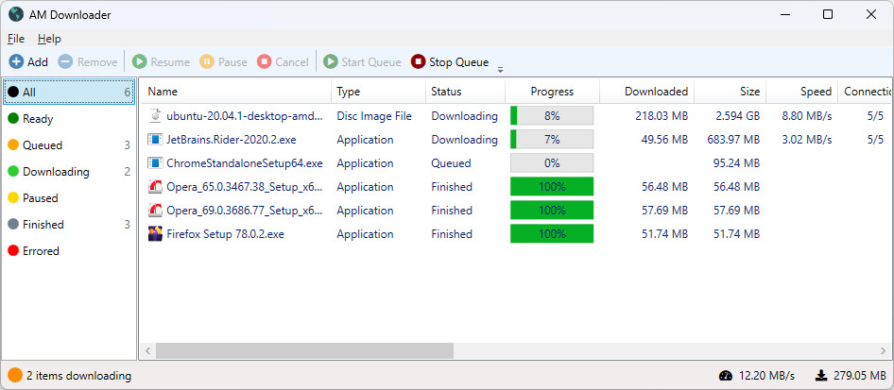This screenshot has width=894, height=390.
Task: Sort by the Size column header
Action: coord(730,91)
